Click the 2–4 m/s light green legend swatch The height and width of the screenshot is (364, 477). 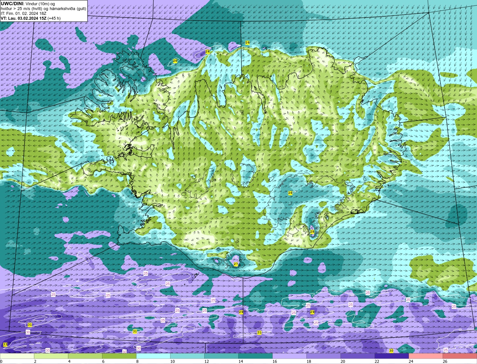[51, 356]
